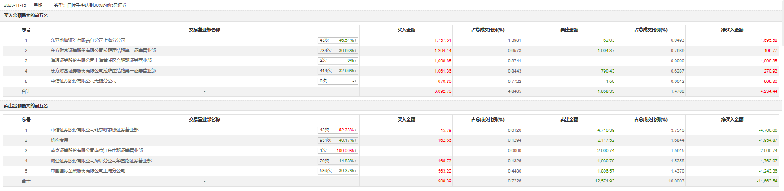Image resolution: width=784 pixels, height=191 pixels.
Task: Open 东亚前海证券上海分公司 department link
Action: 88,40
